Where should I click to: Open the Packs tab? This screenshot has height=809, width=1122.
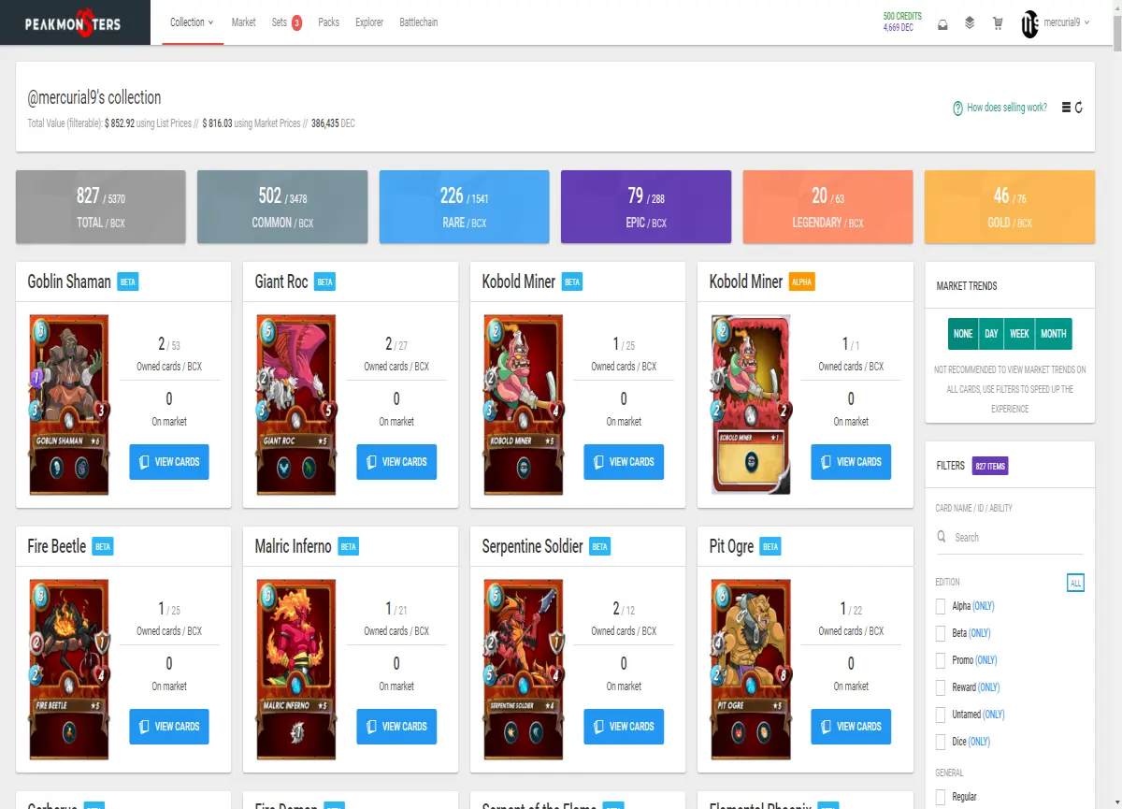(328, 22)
